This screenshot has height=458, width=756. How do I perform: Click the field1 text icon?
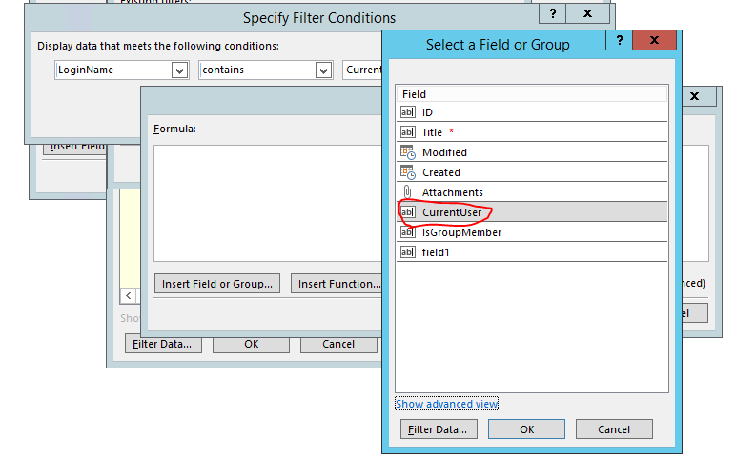[x=407, y=252]
